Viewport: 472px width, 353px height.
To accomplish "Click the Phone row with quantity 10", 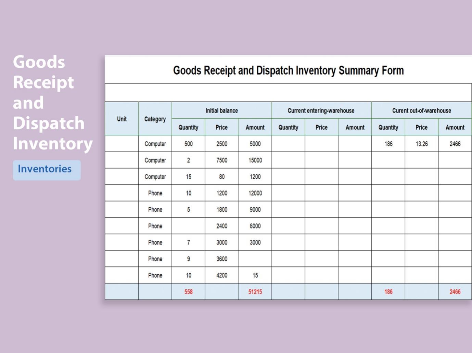I will (x=155, y=193).
